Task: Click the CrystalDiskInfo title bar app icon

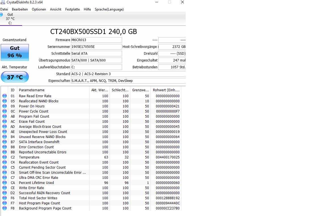Action: tap(3, 2)
